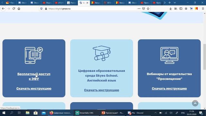The width and height of the screenshot is (206, 116).
Task: Download instruction in Skyes School card
Action: click(x=102, y=90)
